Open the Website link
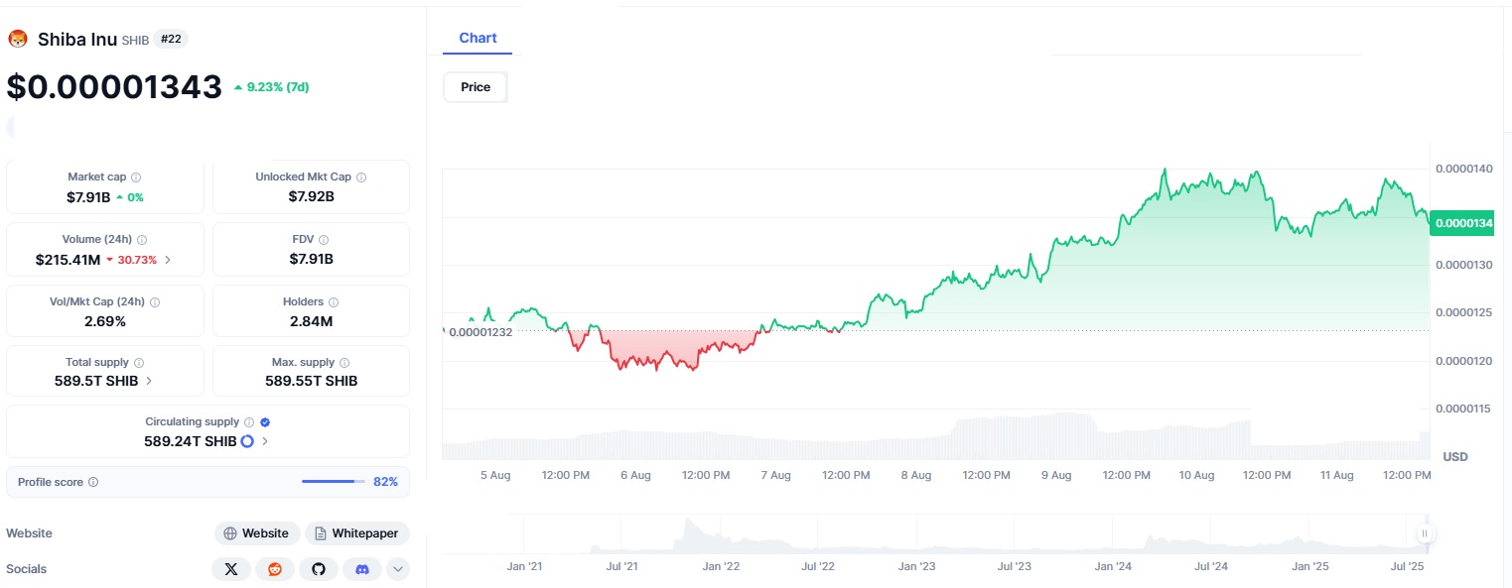 point(257,533)
